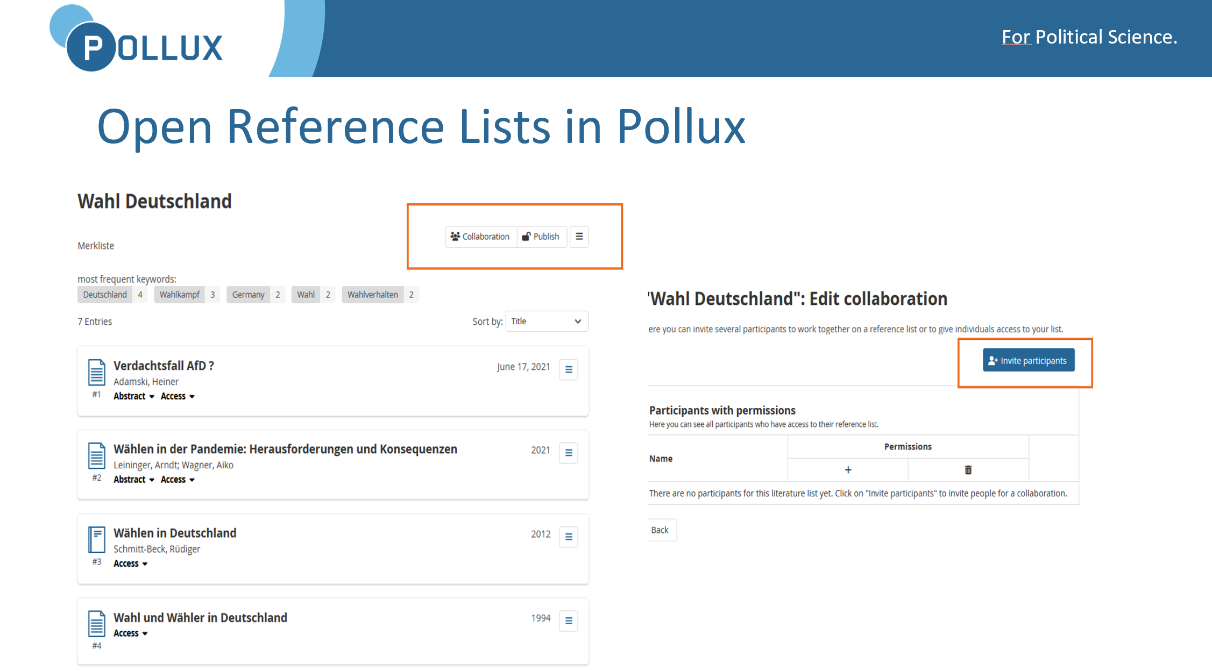The image size is (1212, 671).
Task: Open Wählen in der Pandemie entry title
Action: pyautogui.click(x=285, y=449)
